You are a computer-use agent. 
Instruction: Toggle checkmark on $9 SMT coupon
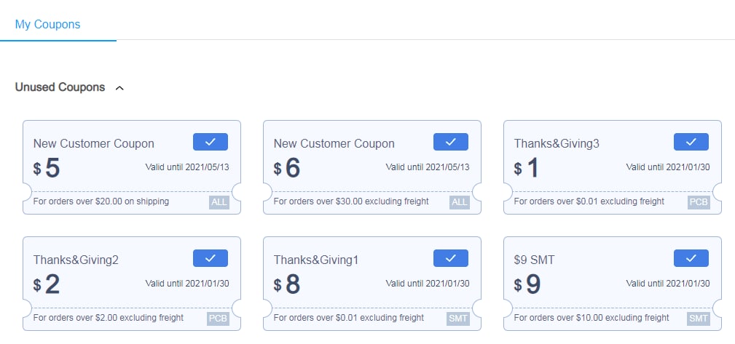pyautogui.click(x=691, y=258)
